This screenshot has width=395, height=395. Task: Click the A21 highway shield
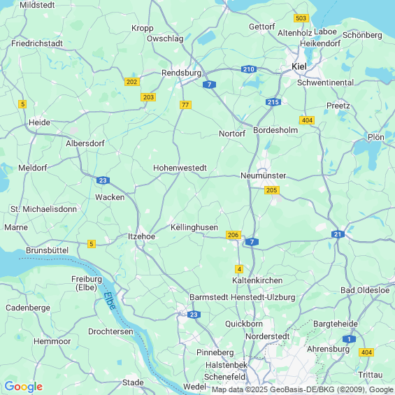point(338,234)
